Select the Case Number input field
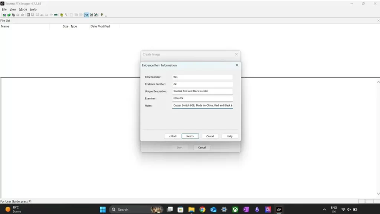Image resolution: width=380 pixels, height=214 pixels. pyautogui.click(x=202, y=77)
